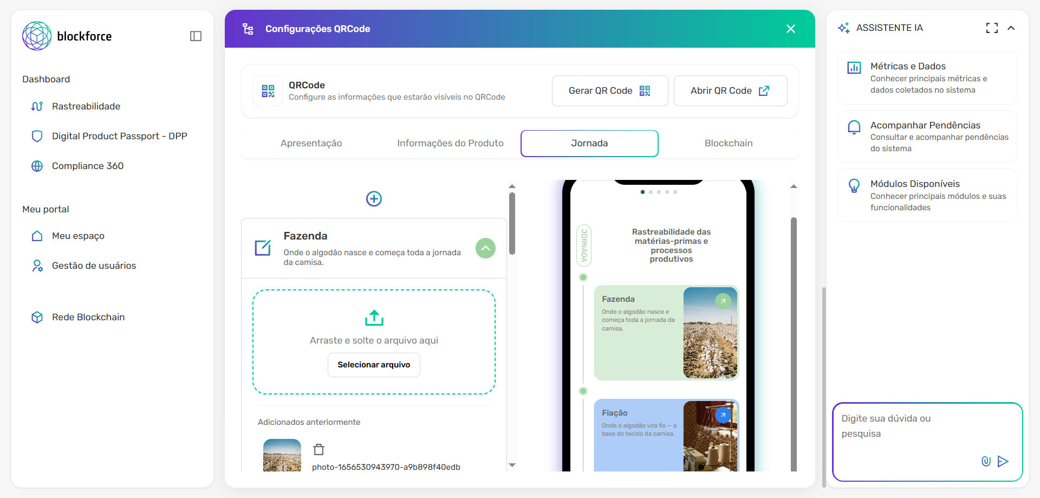Collapse the Assistente IA panel chevron
The width and height of the screenshot is (1040, 498).
[1011, 28]
